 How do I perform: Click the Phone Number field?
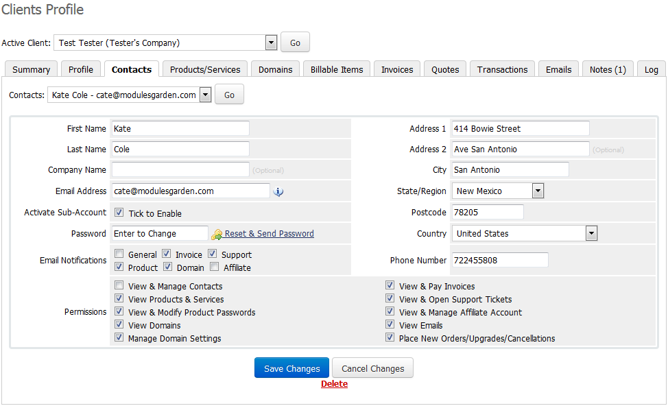click(x=500, y=261)
